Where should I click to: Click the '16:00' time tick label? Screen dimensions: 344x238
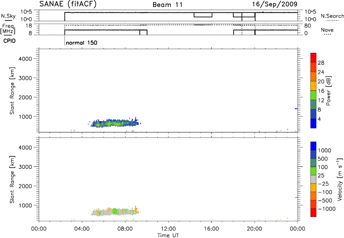[x=211, y=229]
